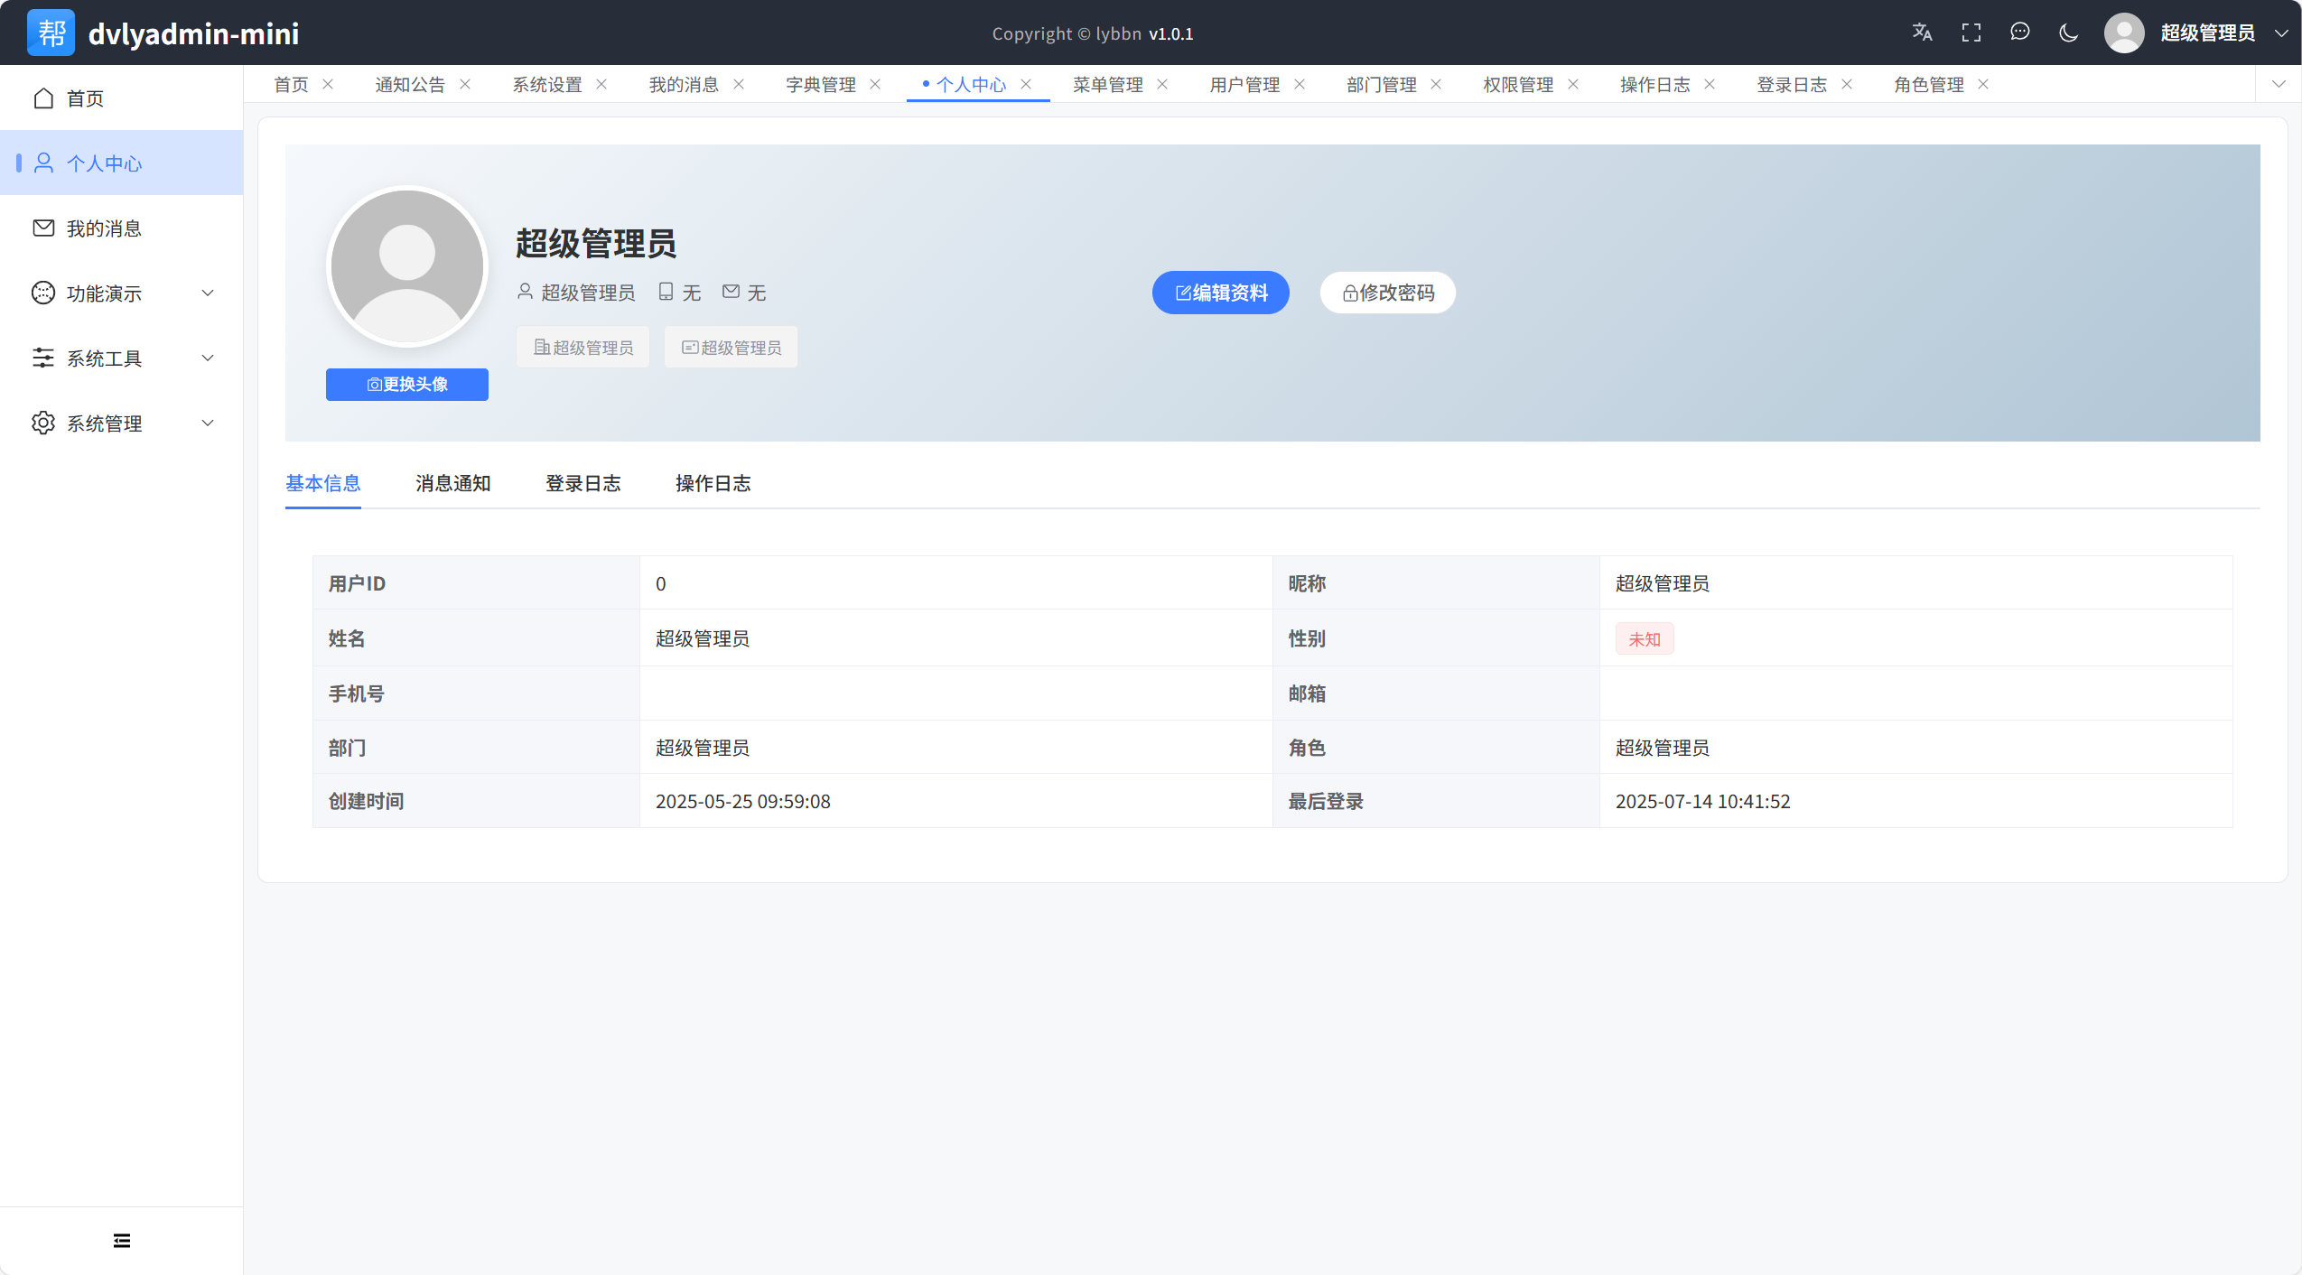Switch to the 系统设置 tab
Viewport: 2302px width, 1275px height.
point(547,84)
